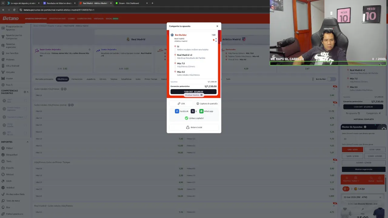The image size is (388, 218).
Task: Open Programación de Apuestas in sidebar
Action: click(14, 28)
